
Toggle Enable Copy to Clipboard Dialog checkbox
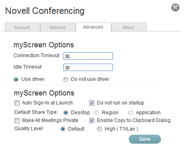92,121
